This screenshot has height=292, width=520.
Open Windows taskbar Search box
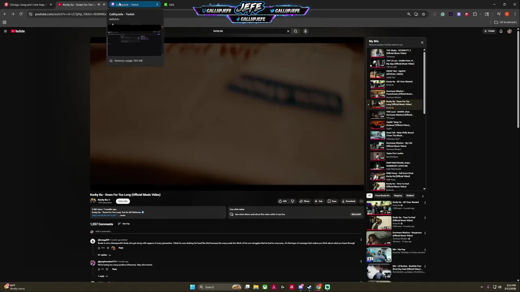click(x=220, y=287)
